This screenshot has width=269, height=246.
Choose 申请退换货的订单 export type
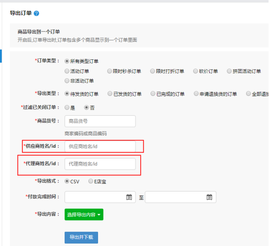coord(196,94)
